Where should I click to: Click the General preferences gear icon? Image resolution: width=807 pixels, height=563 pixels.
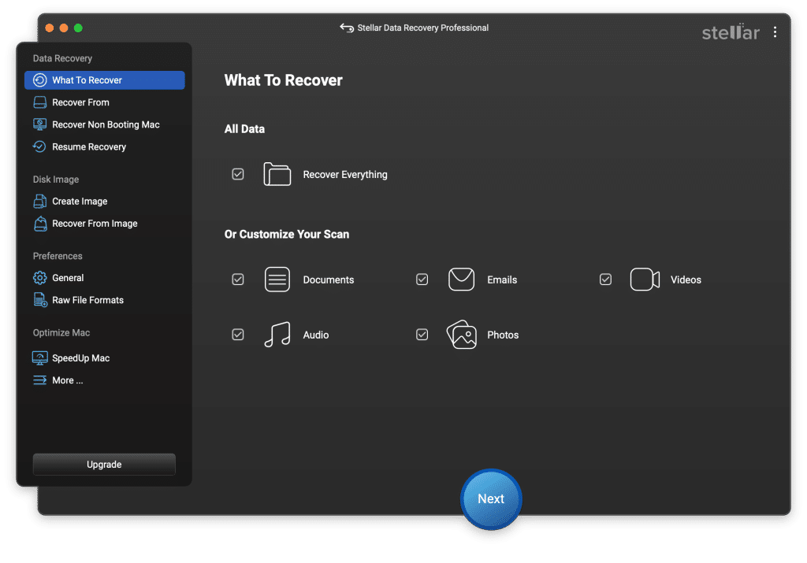(x=40, y=278)
